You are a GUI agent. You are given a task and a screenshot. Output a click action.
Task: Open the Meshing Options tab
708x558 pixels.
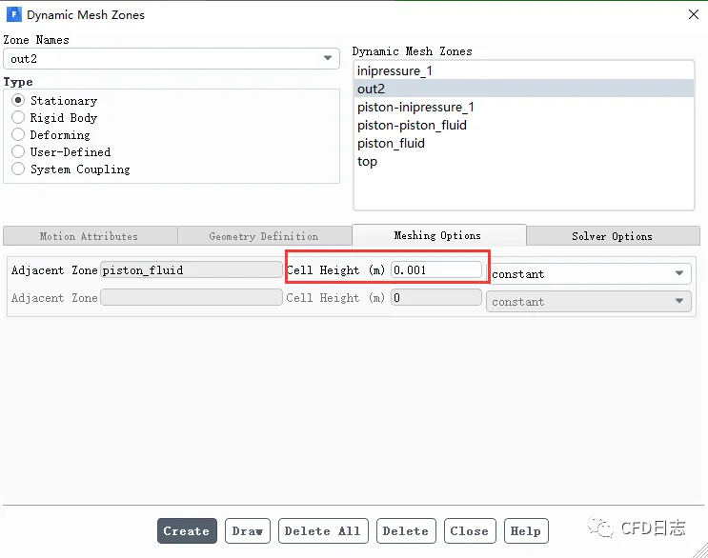point(437,235)
